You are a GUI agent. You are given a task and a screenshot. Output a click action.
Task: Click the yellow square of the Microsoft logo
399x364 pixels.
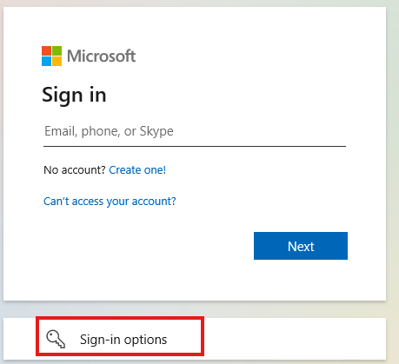pos(57,61)
